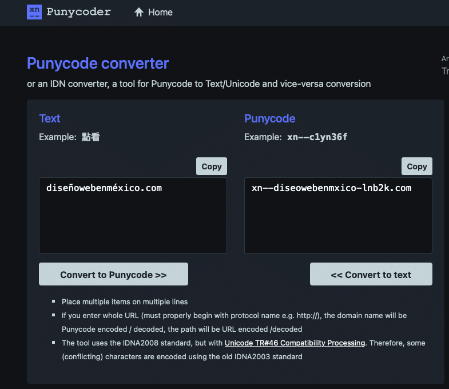Copy the Text field contents
Viewport: 449px width, 389px height.
211,166
